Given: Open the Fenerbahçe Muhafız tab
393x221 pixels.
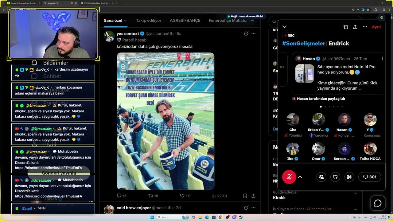Looking at the screenshot, I should pyautogui.click(x=228, y=21).
